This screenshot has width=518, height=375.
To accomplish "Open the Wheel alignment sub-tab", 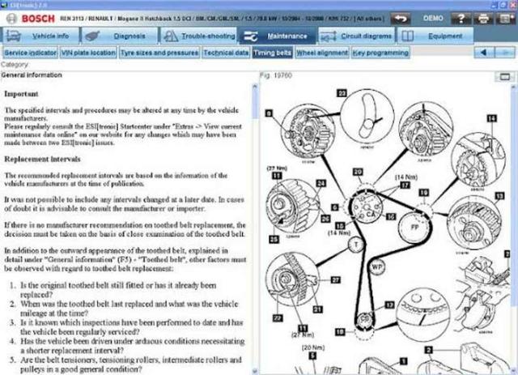I will coord(321,53).
